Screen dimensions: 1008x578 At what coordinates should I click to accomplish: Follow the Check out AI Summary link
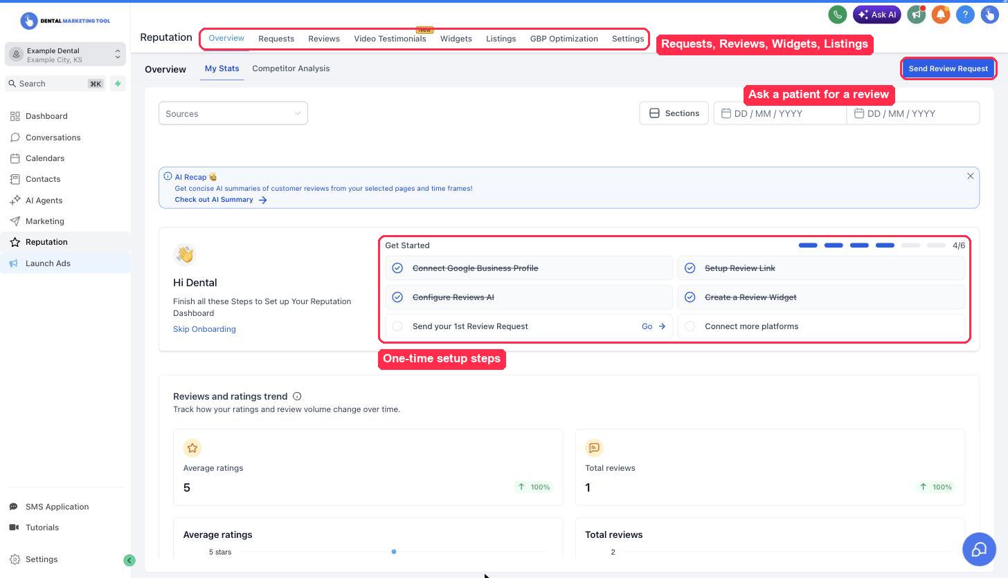[221, 200]
